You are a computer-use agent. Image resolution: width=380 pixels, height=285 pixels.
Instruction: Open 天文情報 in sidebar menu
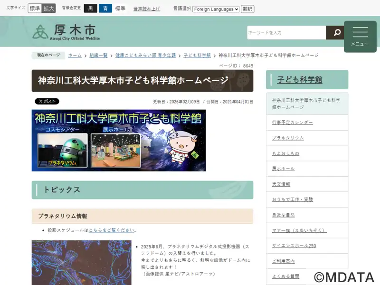281,184
